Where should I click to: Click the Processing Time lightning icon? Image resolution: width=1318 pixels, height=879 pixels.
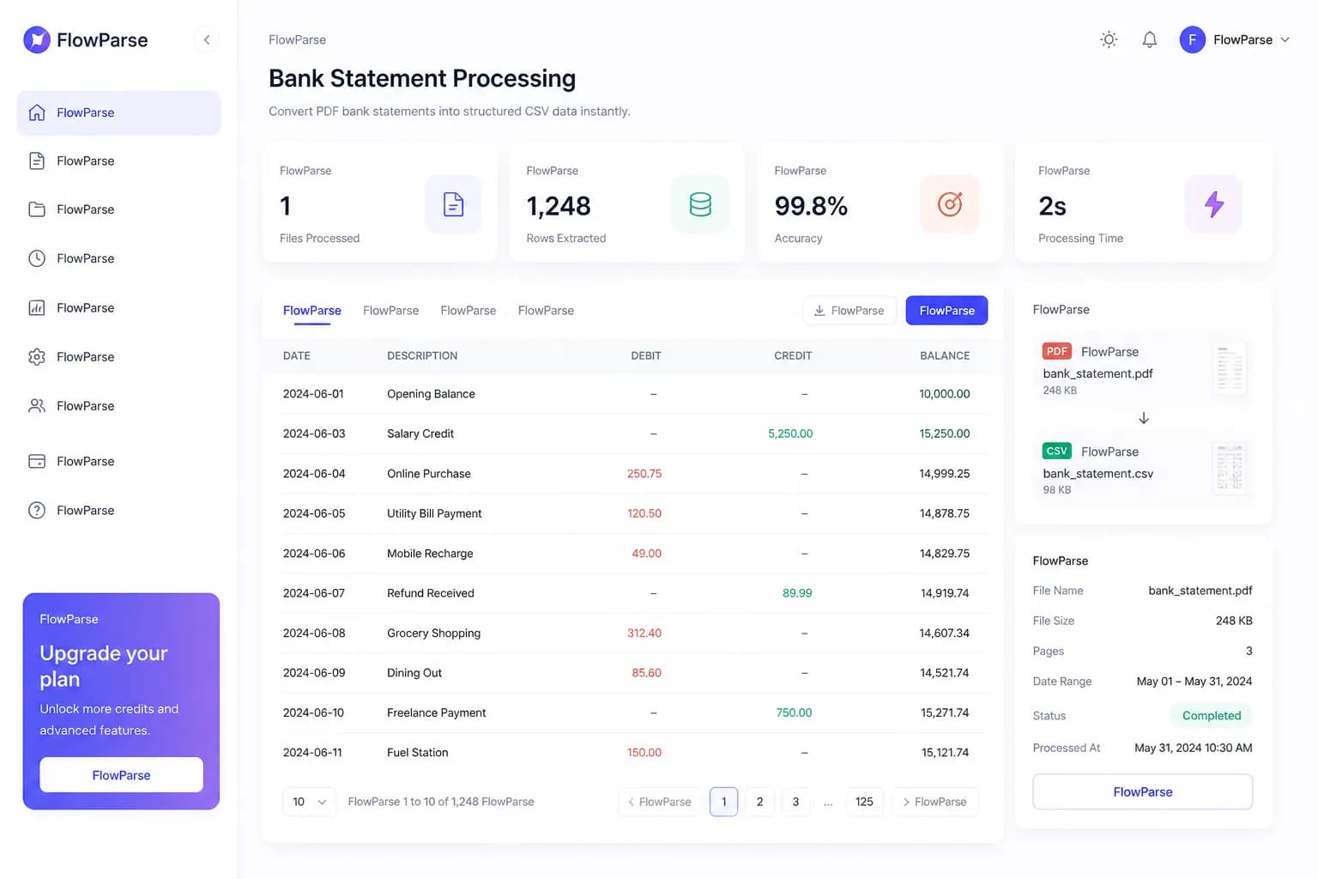pyautogui.click(x=1213, y=204)
